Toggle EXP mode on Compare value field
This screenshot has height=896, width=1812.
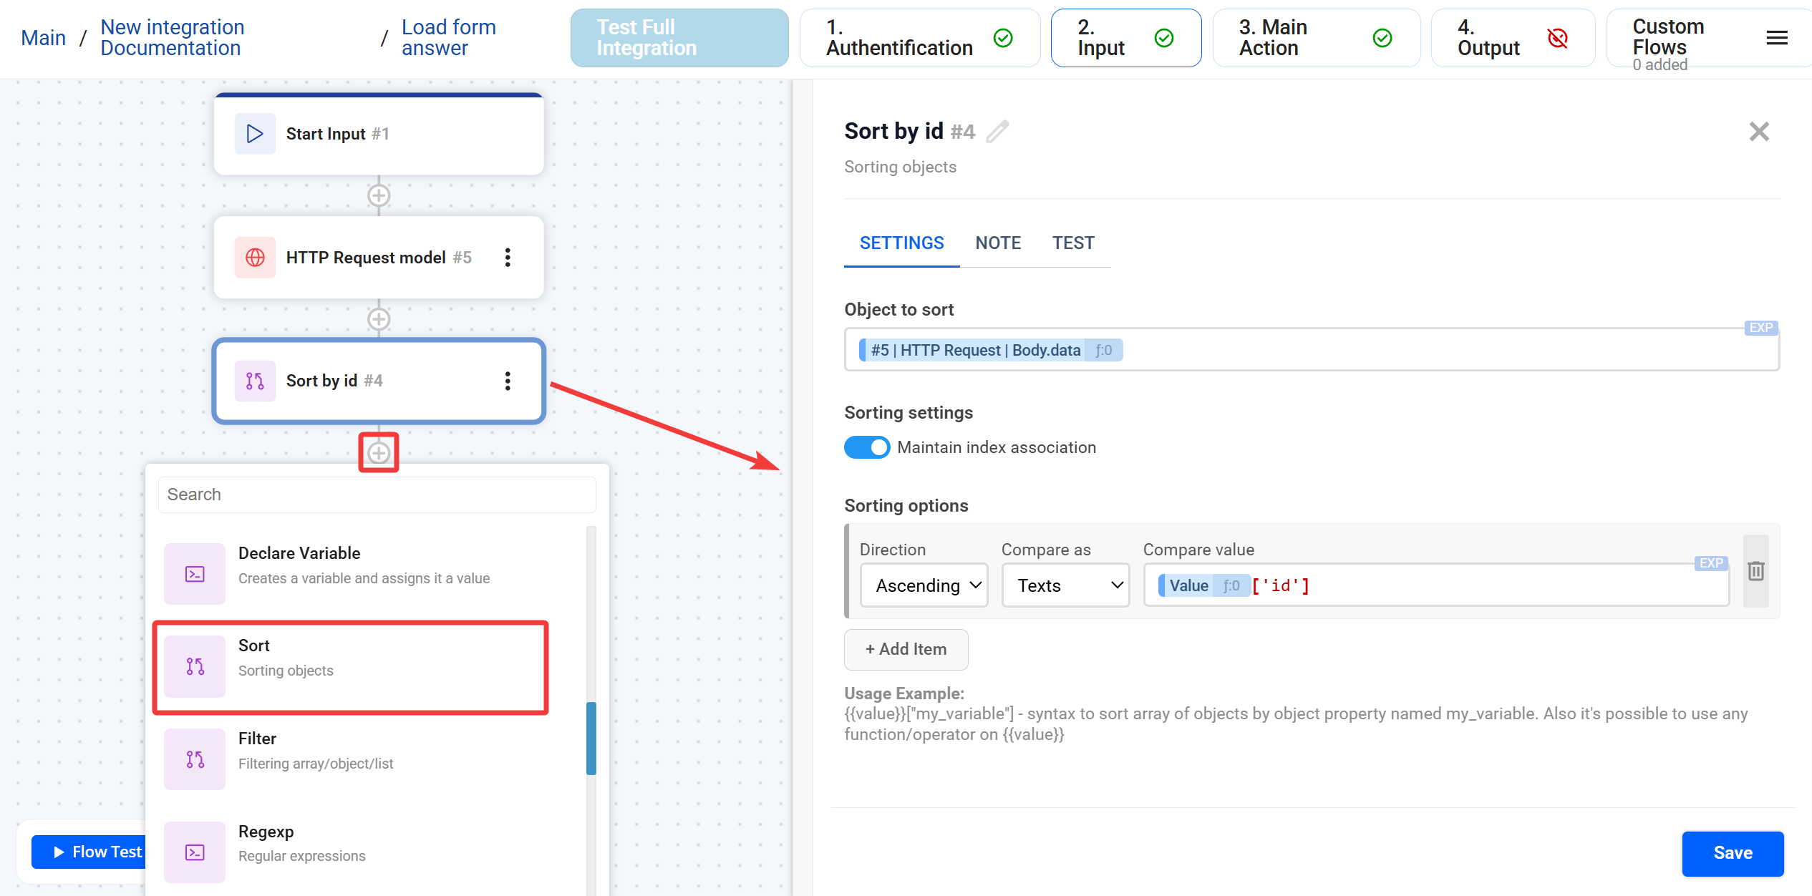pos(1710,563)
